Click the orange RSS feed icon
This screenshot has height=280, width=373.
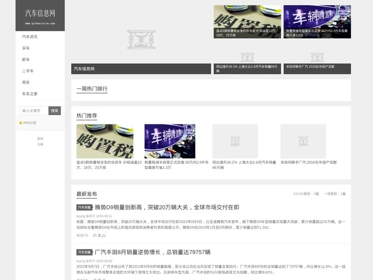point(21,123)
